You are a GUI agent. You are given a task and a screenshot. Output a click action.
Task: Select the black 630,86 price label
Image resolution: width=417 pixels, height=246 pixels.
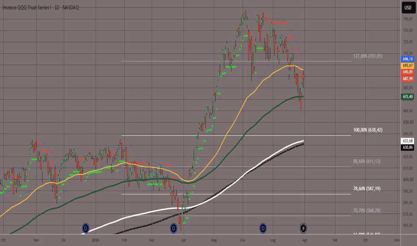[408, 147]
